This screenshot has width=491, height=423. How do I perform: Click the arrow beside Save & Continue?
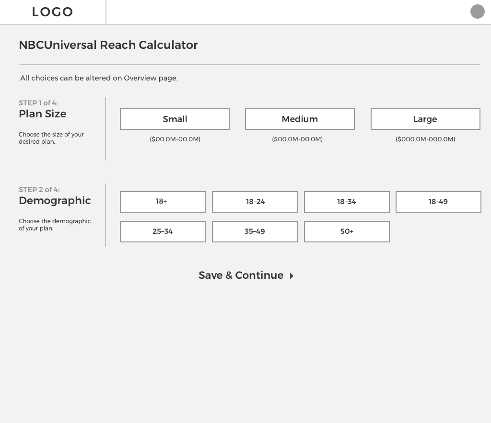pyautogui.click(x=292, y=276)
